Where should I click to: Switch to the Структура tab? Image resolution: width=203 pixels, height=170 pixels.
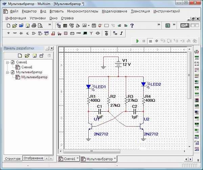click(13, 159)
